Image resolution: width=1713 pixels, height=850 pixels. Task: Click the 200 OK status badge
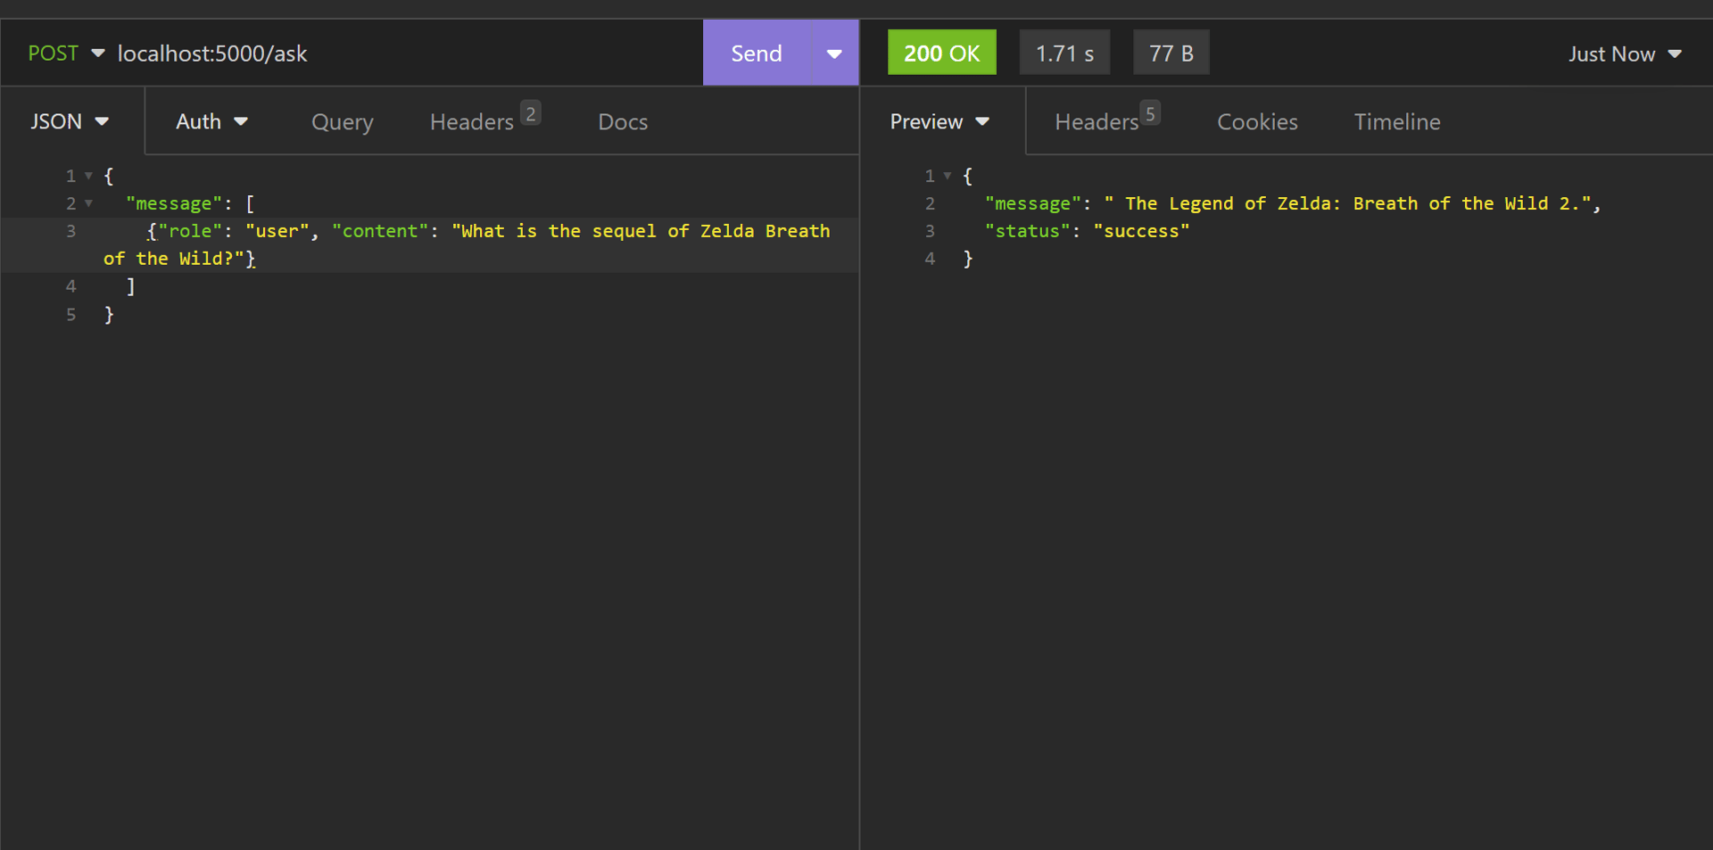coord(941,54)
